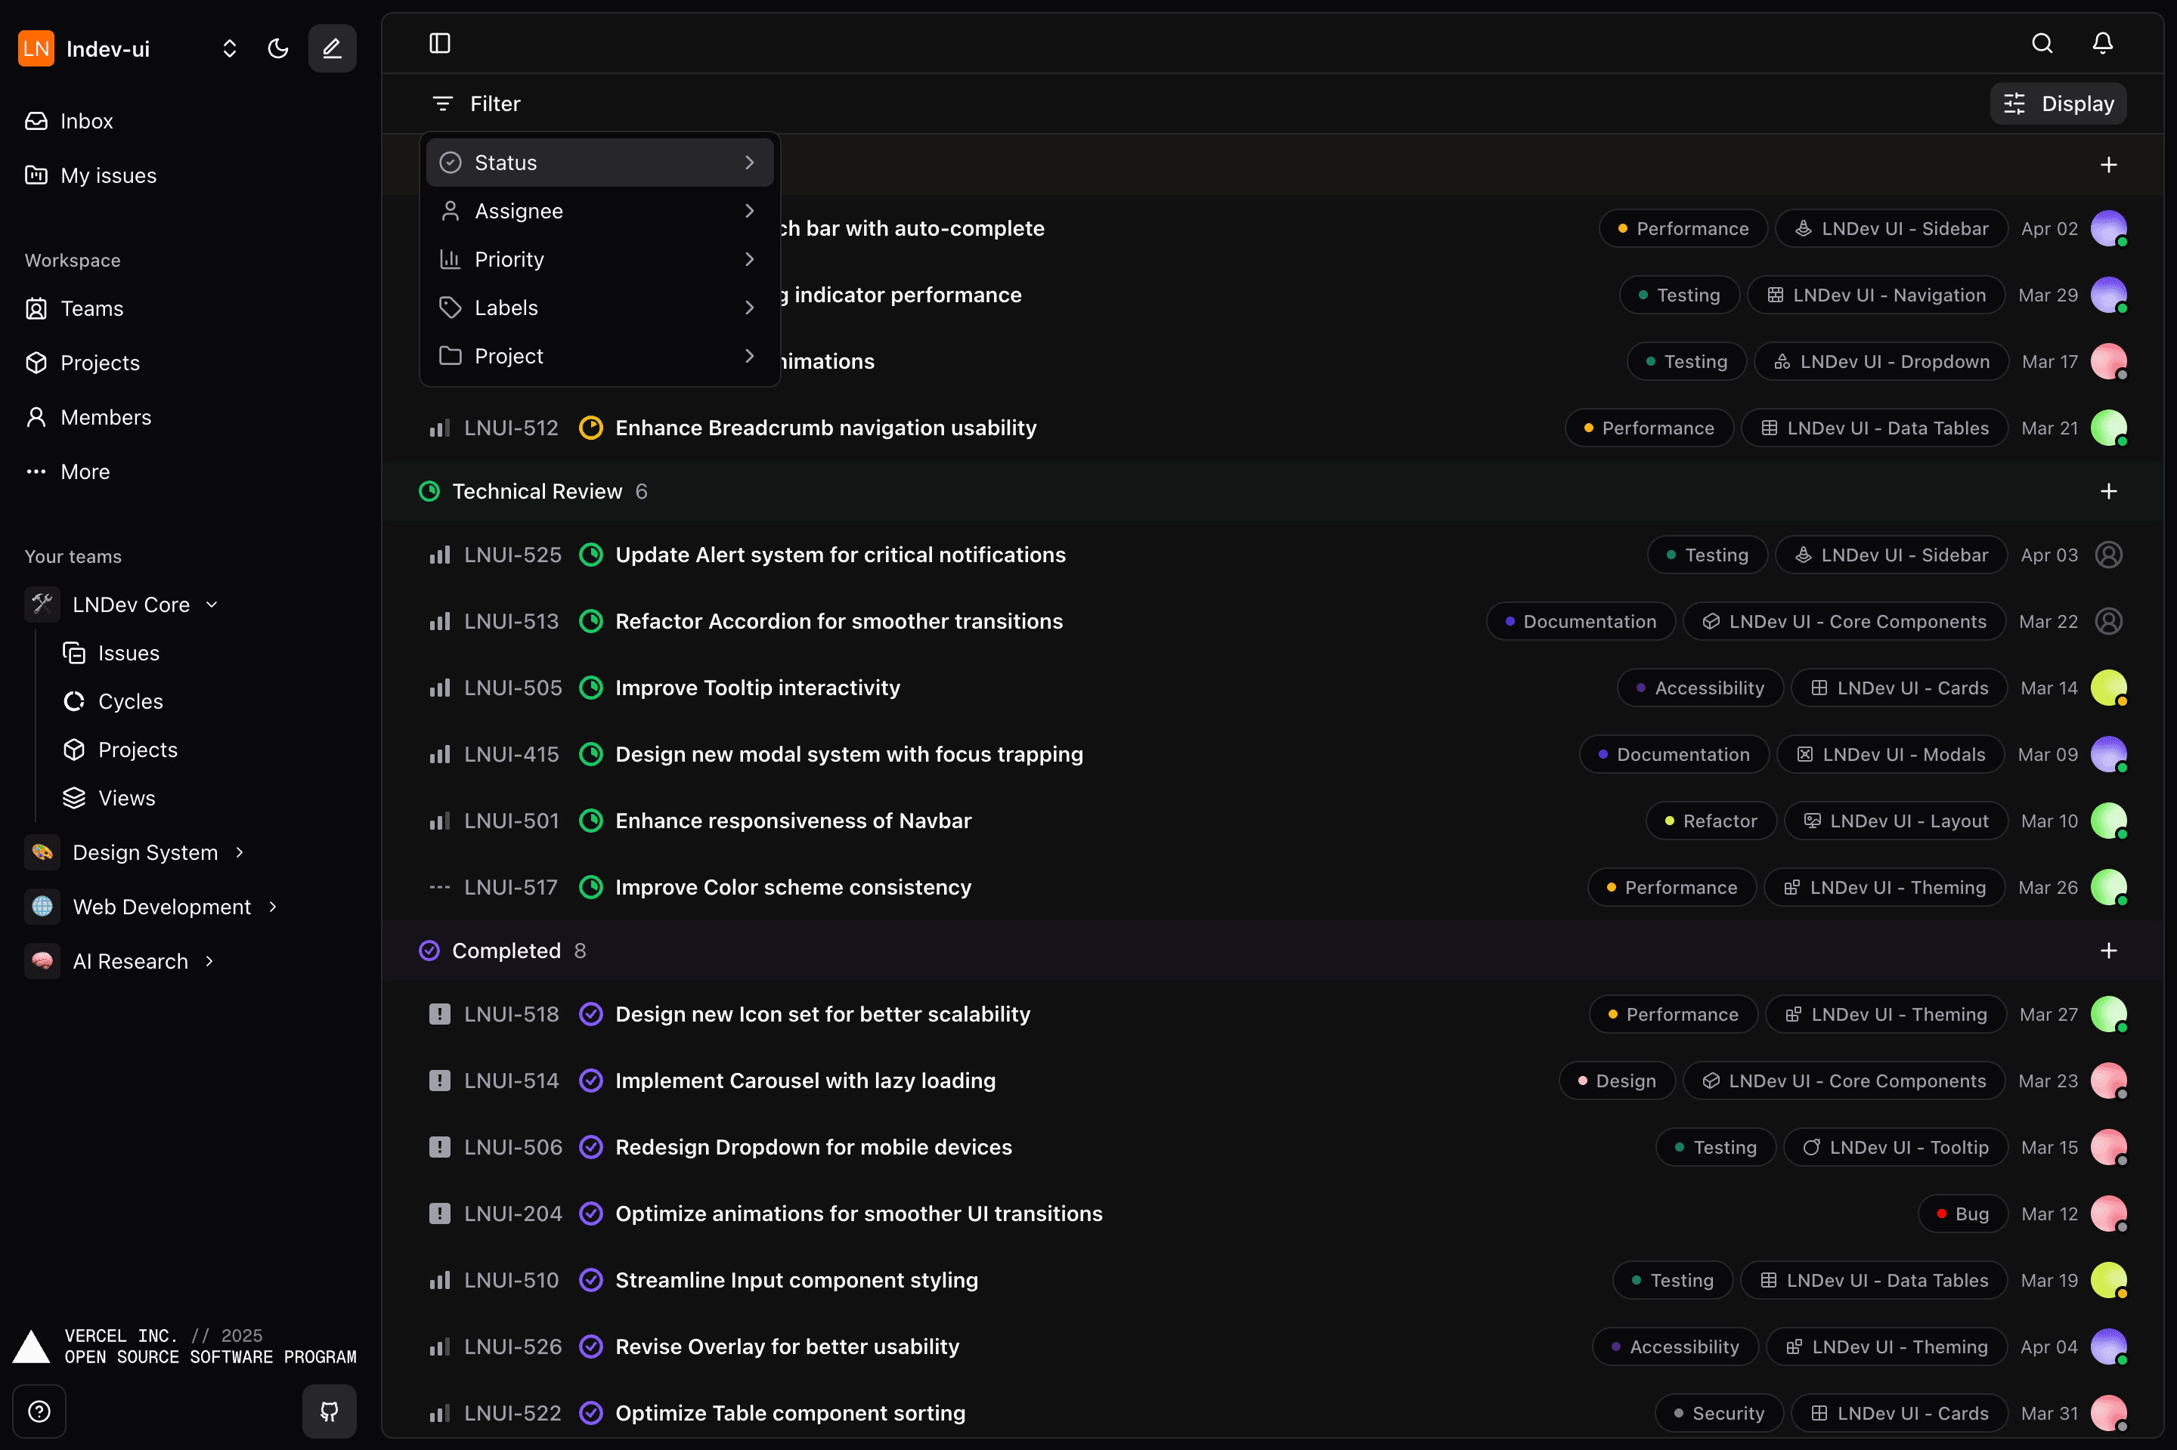
Task: Toggle the completed checkmark on LNUI-518
Action: coord(591,1013)
